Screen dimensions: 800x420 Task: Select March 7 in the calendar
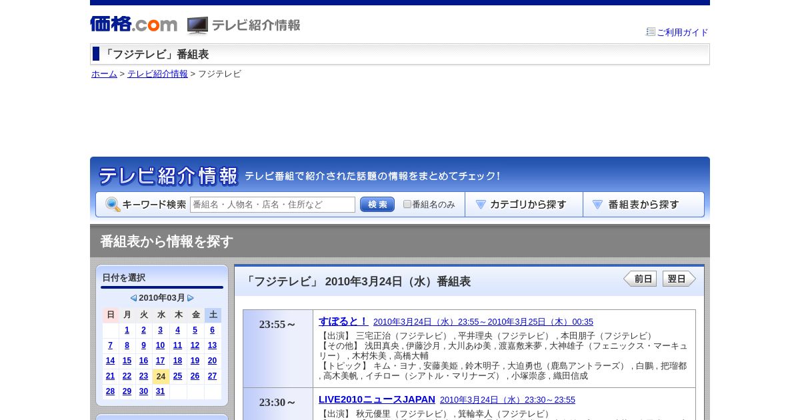tap(110, 345)
